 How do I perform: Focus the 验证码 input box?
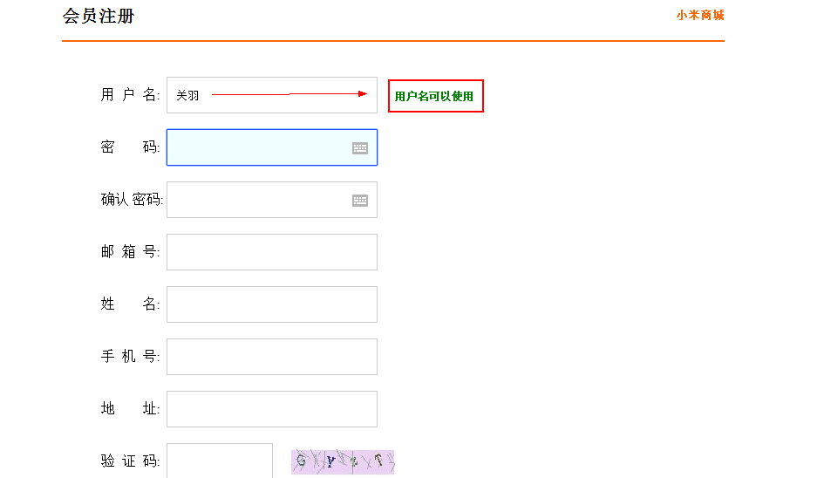(220, 461)
